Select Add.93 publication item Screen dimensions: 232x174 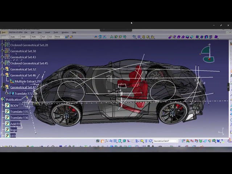coord(15,124)
